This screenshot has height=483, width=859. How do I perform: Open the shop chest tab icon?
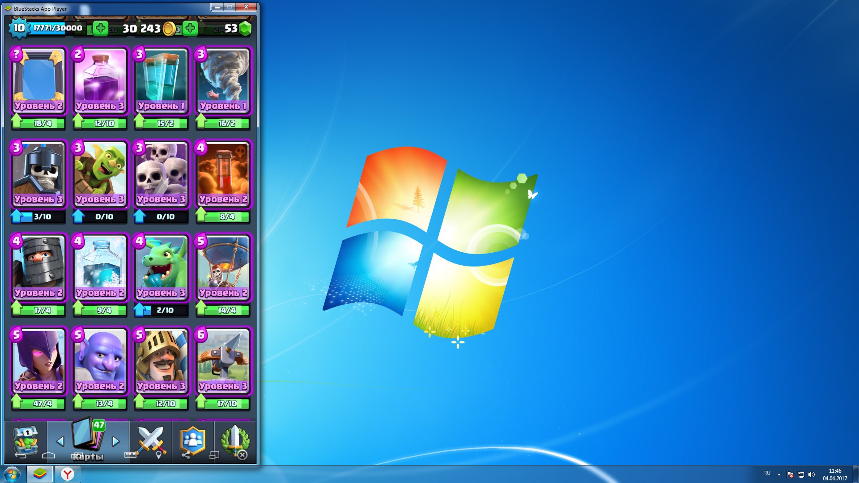(x=26, y=441)
